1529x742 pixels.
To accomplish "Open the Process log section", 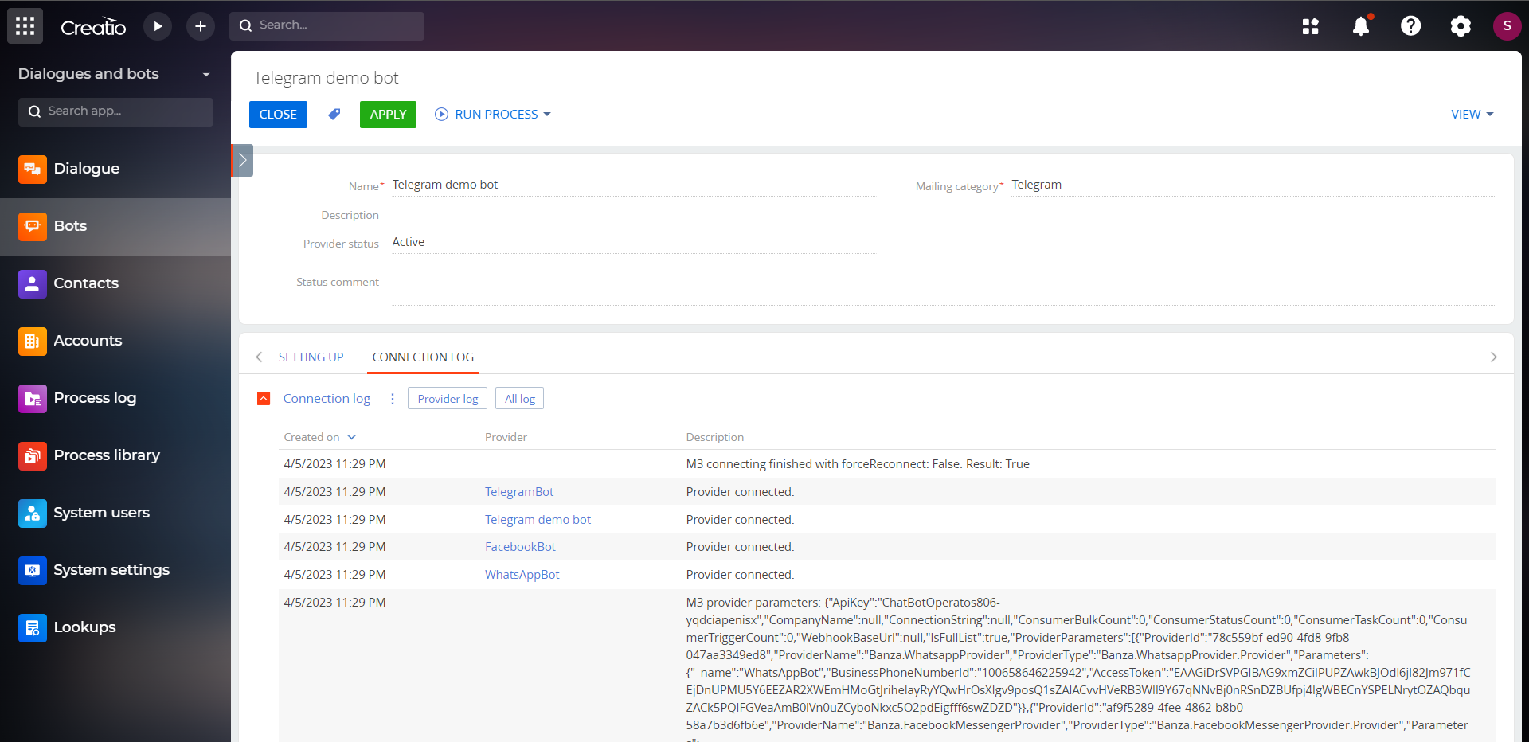I will 94,398.
